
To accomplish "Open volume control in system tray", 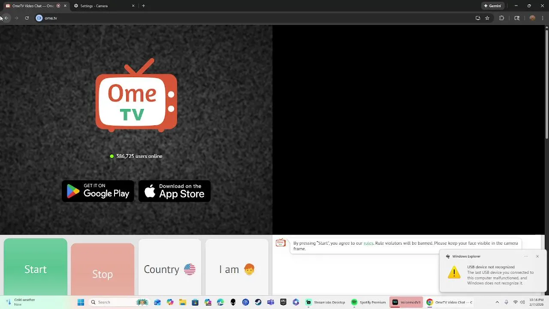I will click(522, 302).
